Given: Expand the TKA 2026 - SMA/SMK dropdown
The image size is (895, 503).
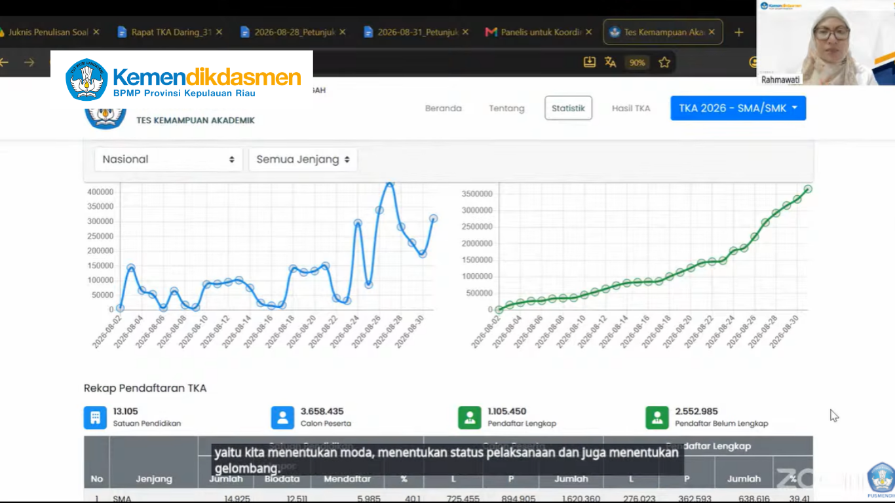Looking at the screenshot, I should (x=738, y=108).
